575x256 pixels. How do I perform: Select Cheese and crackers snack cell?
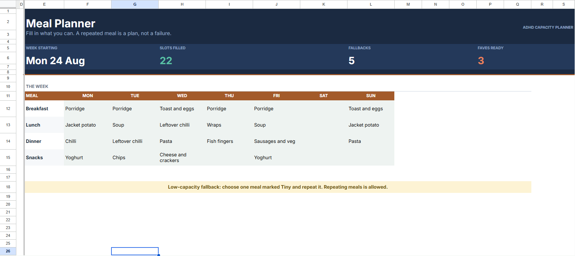[182, 157]
